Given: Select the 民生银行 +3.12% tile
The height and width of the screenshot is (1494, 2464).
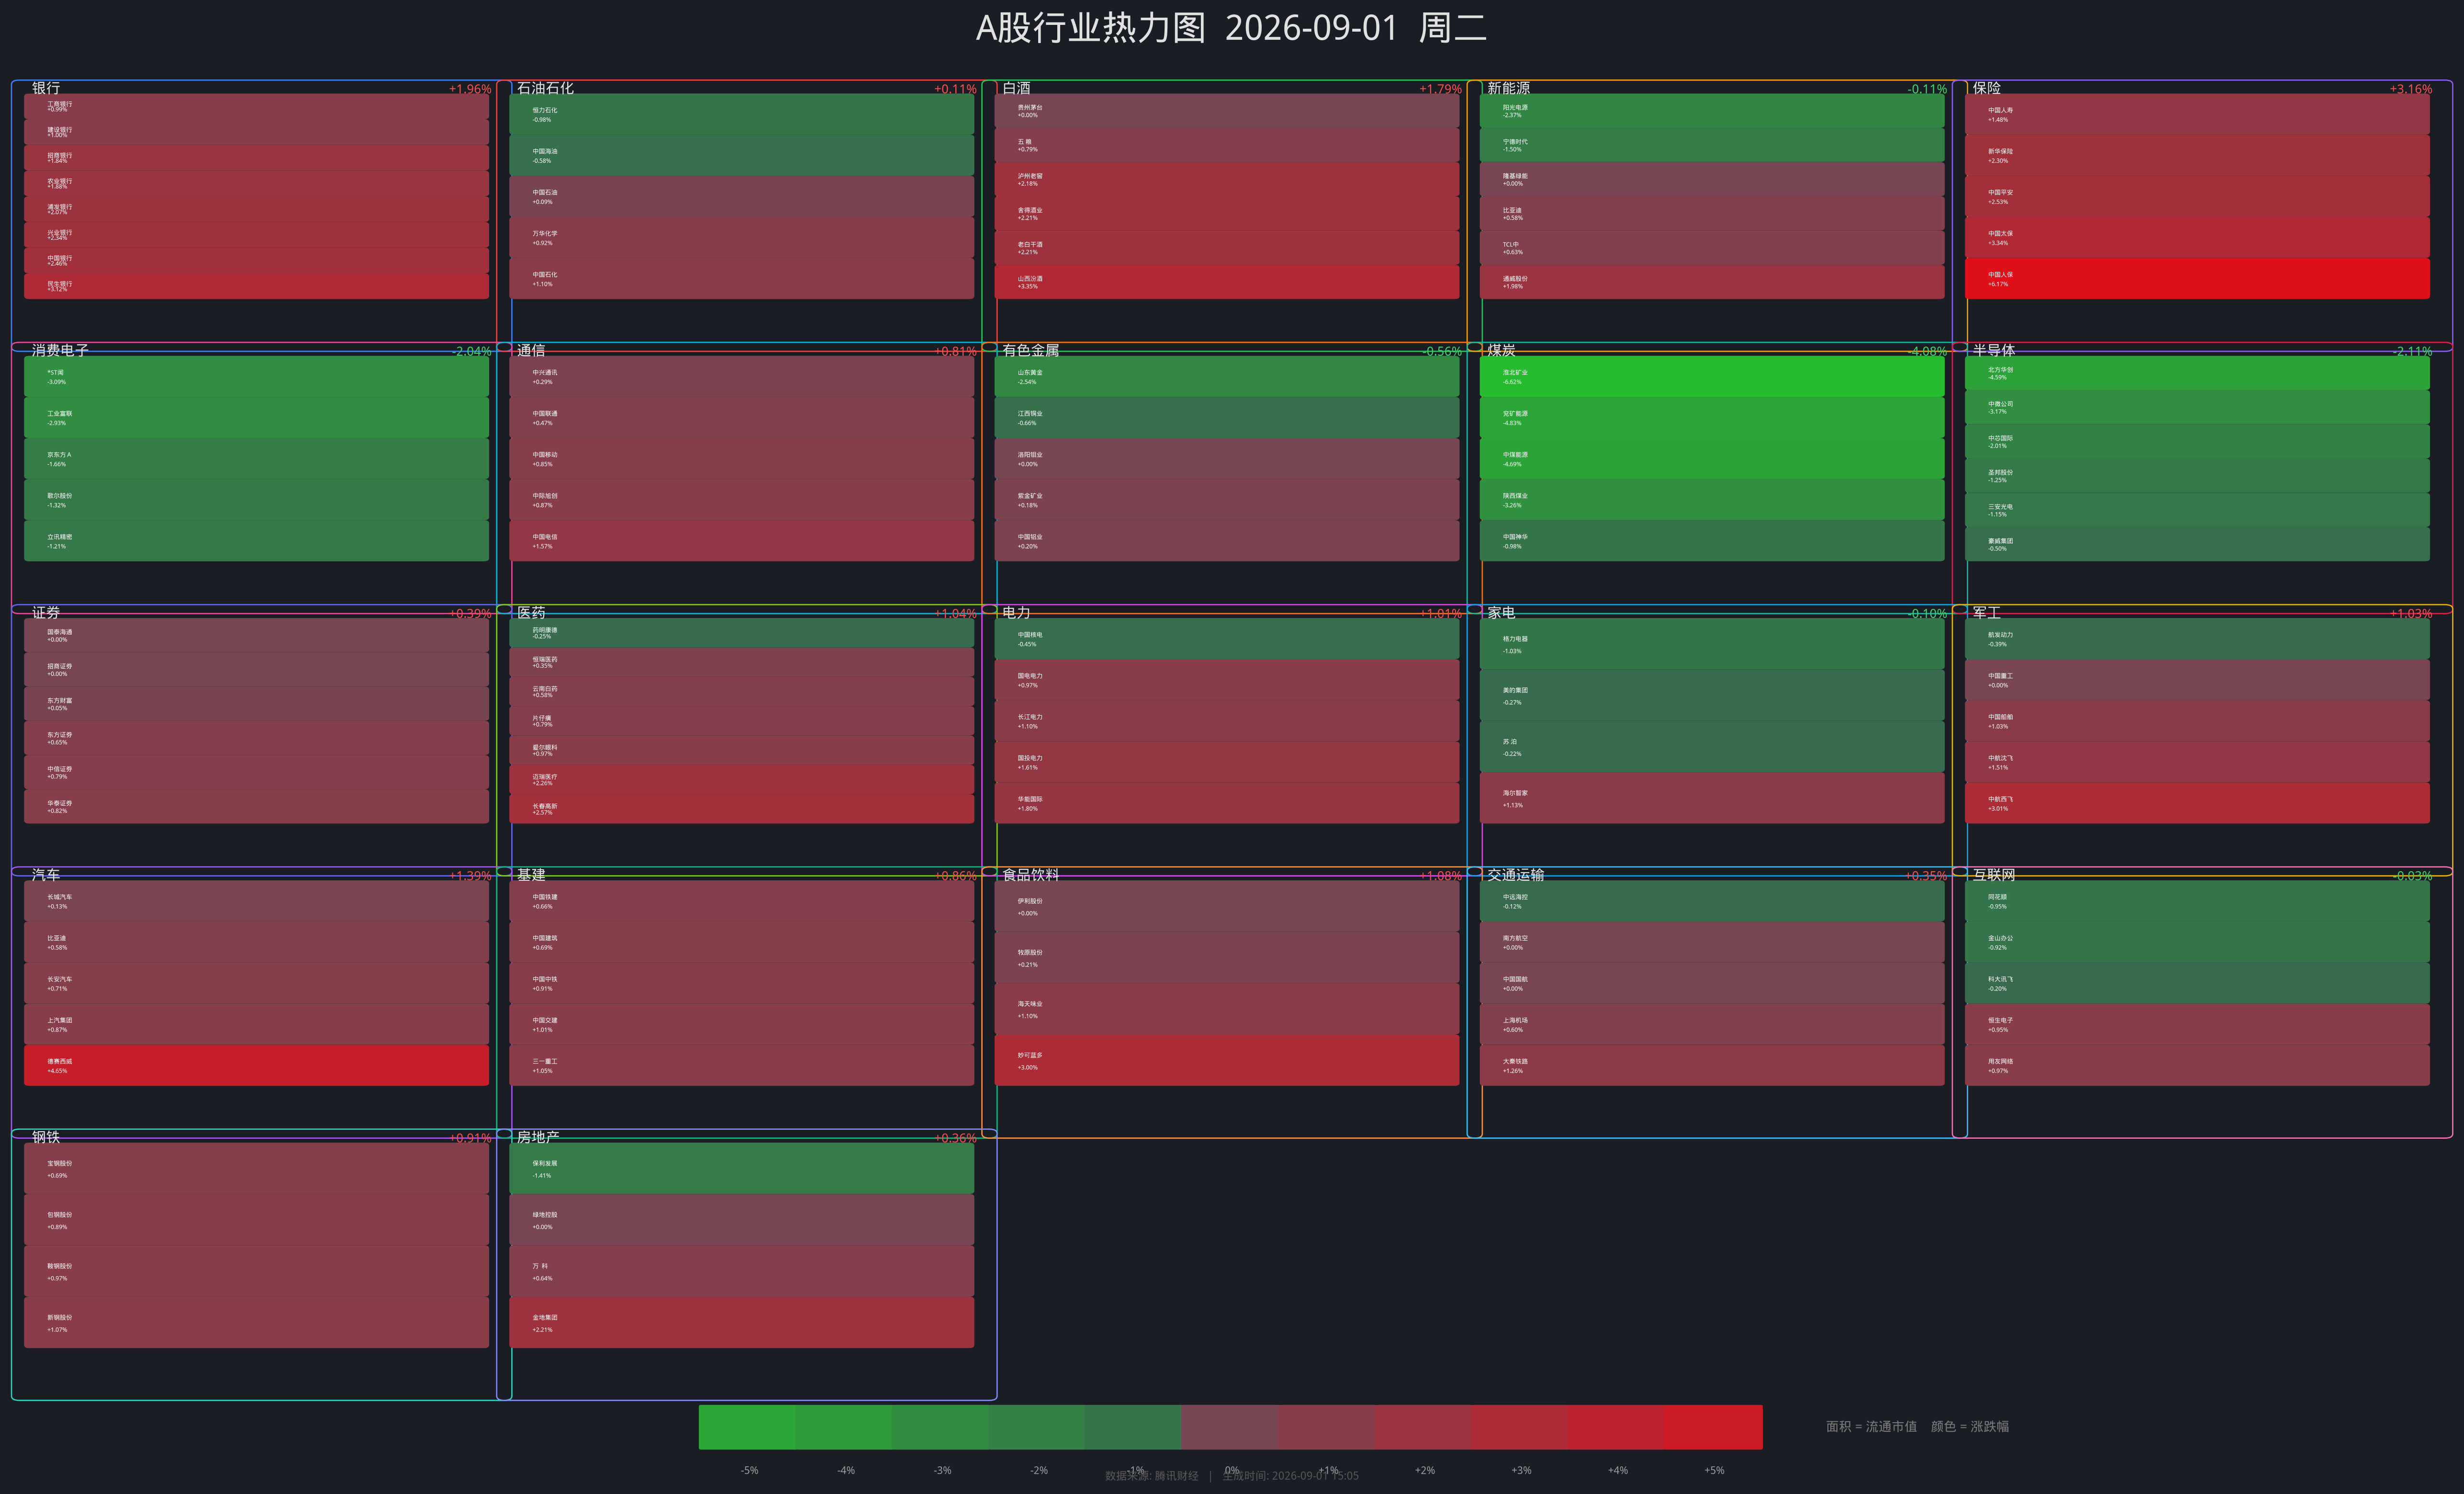Looking at the screenshot, I should (256, 286).
